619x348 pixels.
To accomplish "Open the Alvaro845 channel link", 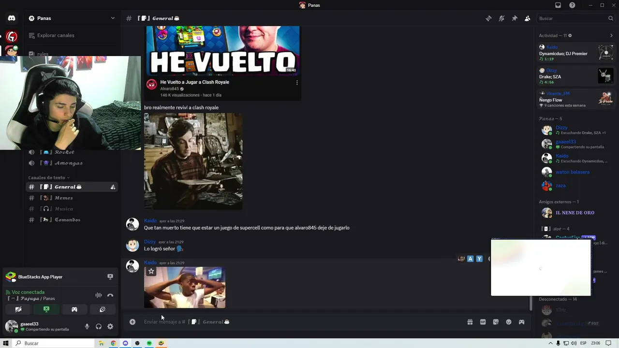I will click(x=169, y=89).
